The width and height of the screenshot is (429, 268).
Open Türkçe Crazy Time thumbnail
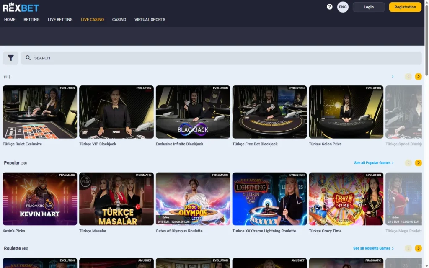(346, 199)
